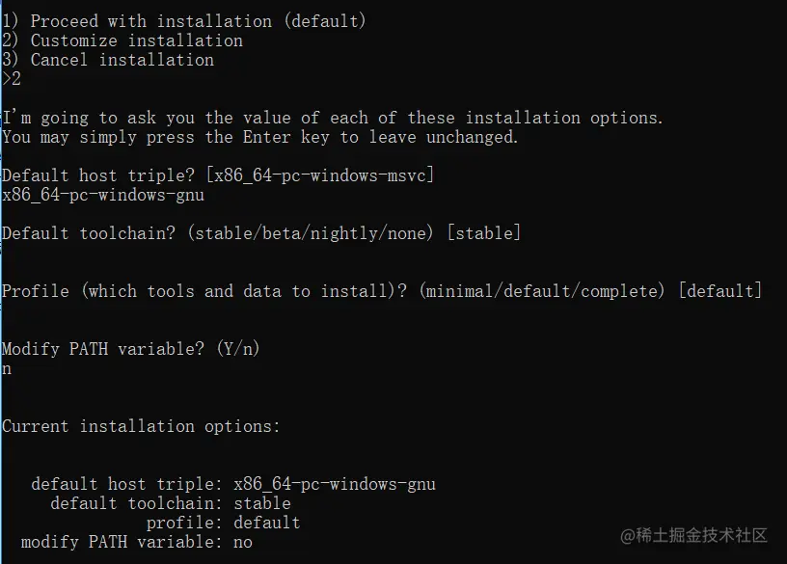Click the "Current installation options:" heading
787x564 pixels.
[x=141, y=426]
